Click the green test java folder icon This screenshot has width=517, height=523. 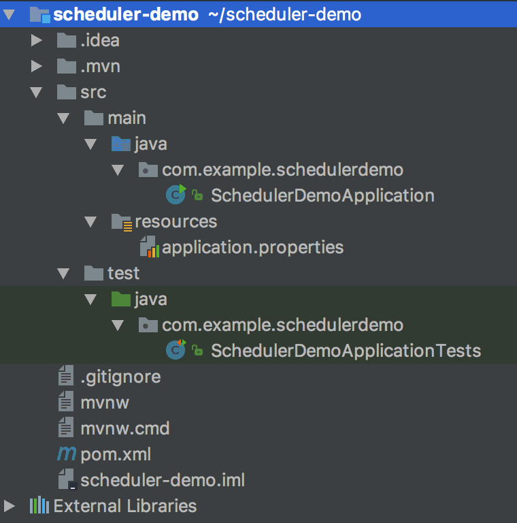pos(120,299)
